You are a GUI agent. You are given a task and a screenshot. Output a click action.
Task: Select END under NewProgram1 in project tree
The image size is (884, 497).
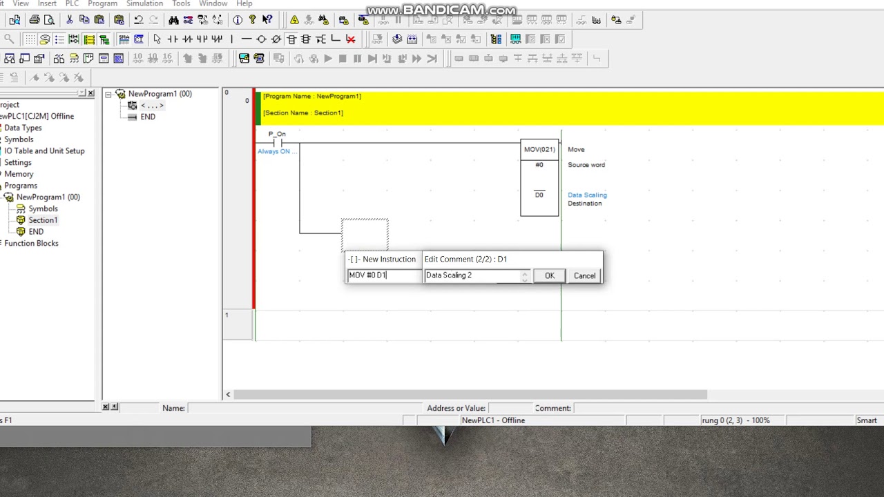click(x=36, y=232)
